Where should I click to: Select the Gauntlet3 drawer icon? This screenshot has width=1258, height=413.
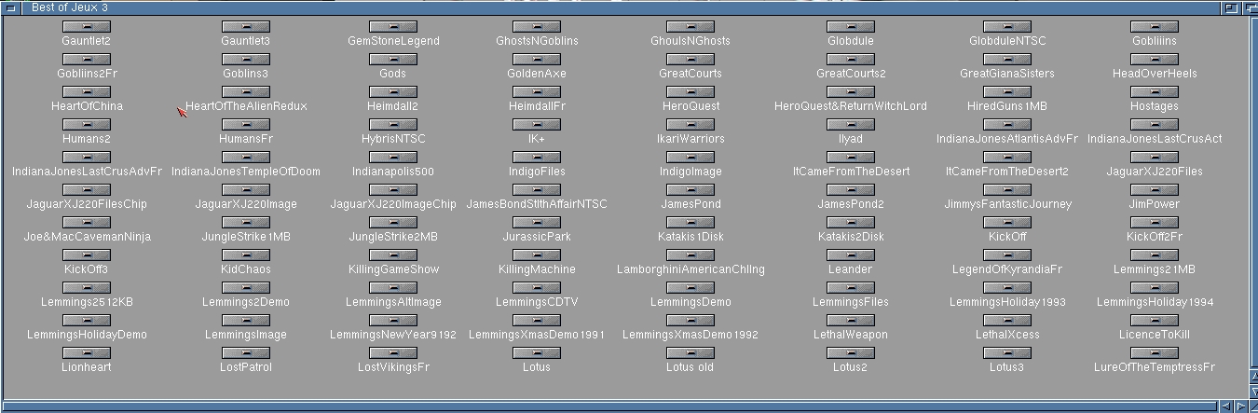click(246, 27)
